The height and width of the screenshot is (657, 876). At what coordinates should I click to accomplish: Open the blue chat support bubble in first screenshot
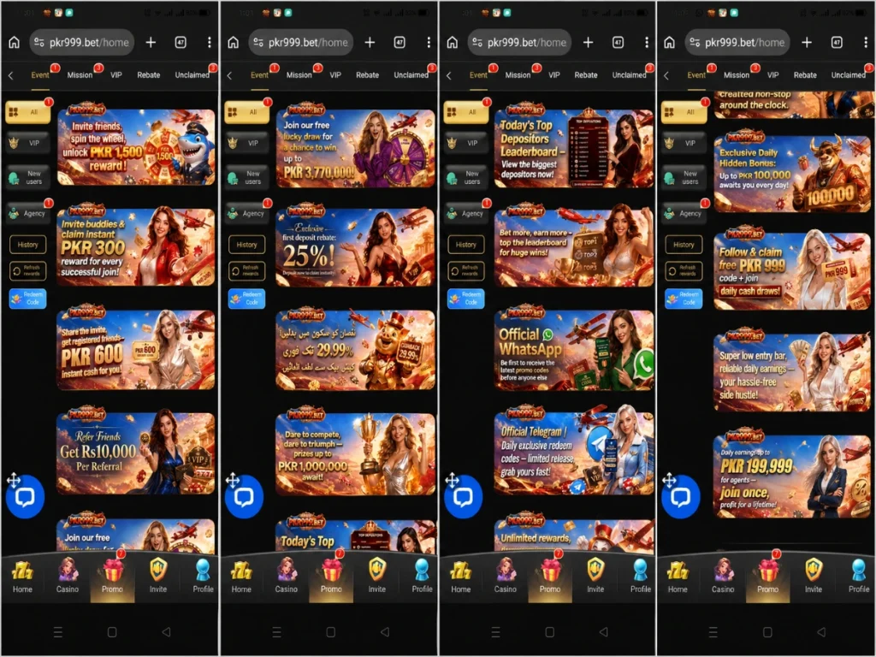coord(25,497)
